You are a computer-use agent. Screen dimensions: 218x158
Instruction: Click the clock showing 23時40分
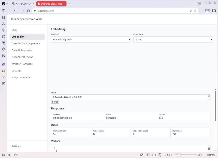click(211, 155)
